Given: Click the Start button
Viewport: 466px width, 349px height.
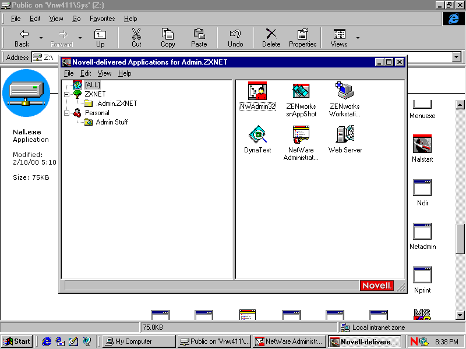Looking at the screenshot, I should pos(17,341).
